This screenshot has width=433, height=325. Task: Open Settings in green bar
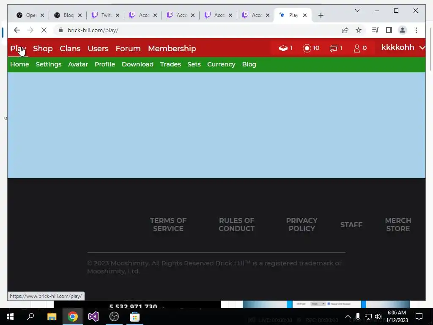[x=49, y=64]
